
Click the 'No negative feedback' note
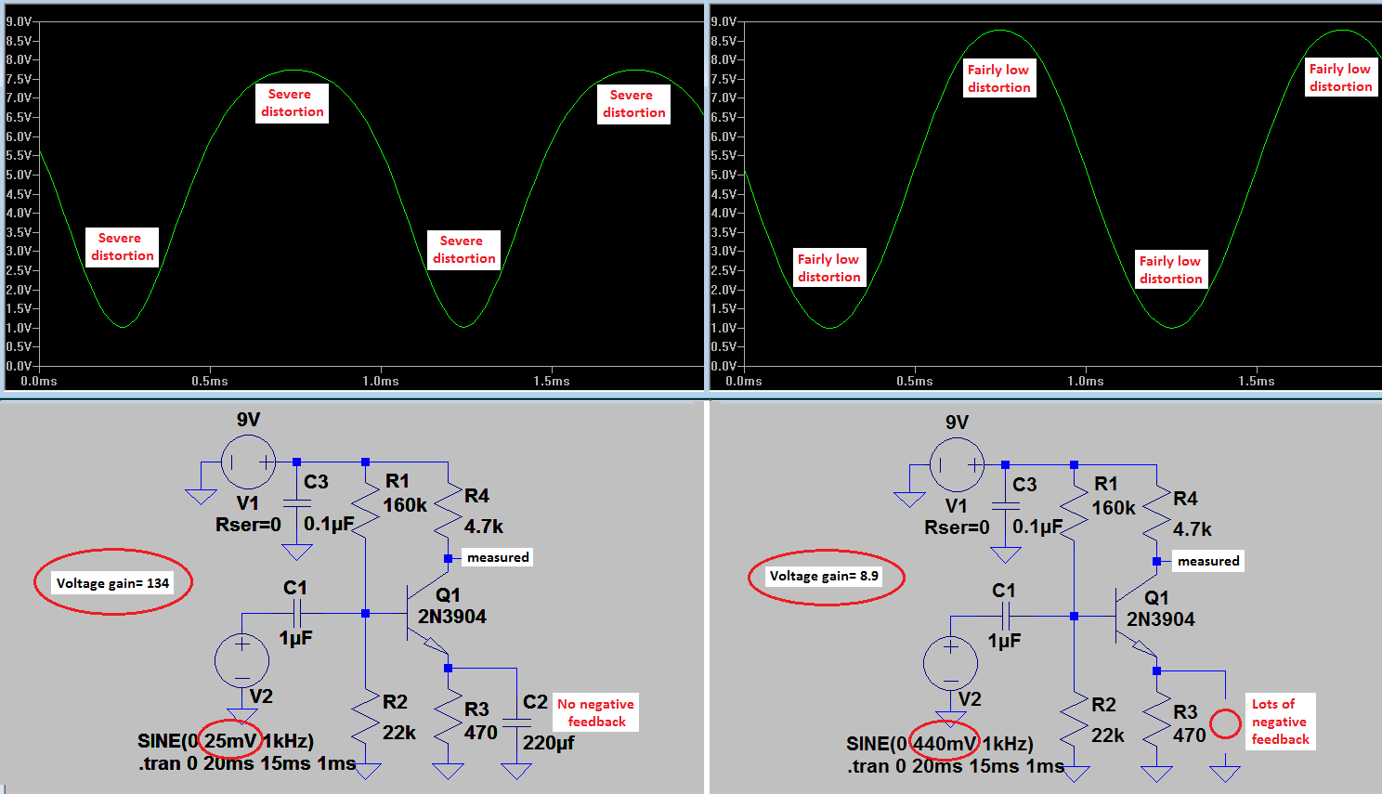point(595,712)
